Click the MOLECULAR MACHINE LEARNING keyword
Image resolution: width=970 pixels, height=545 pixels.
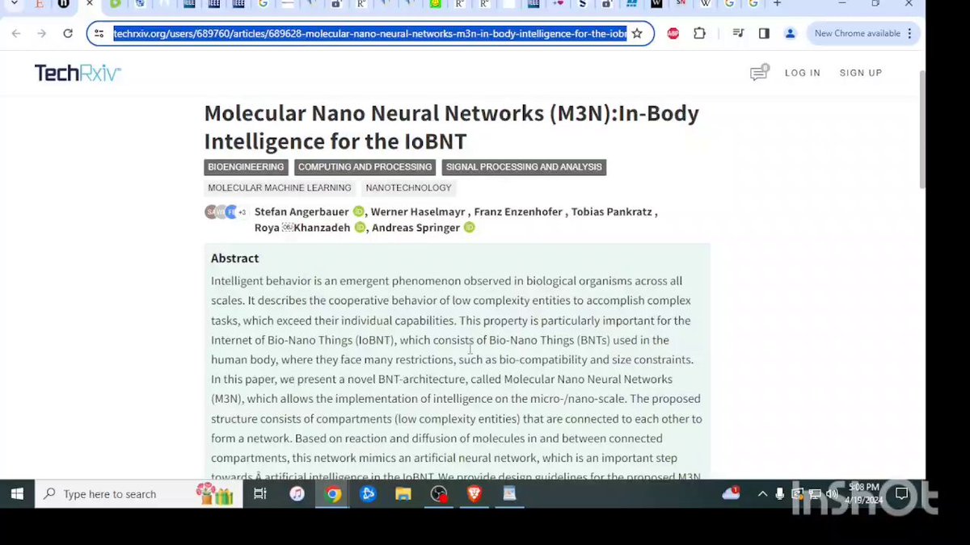[x=280, y=188]
